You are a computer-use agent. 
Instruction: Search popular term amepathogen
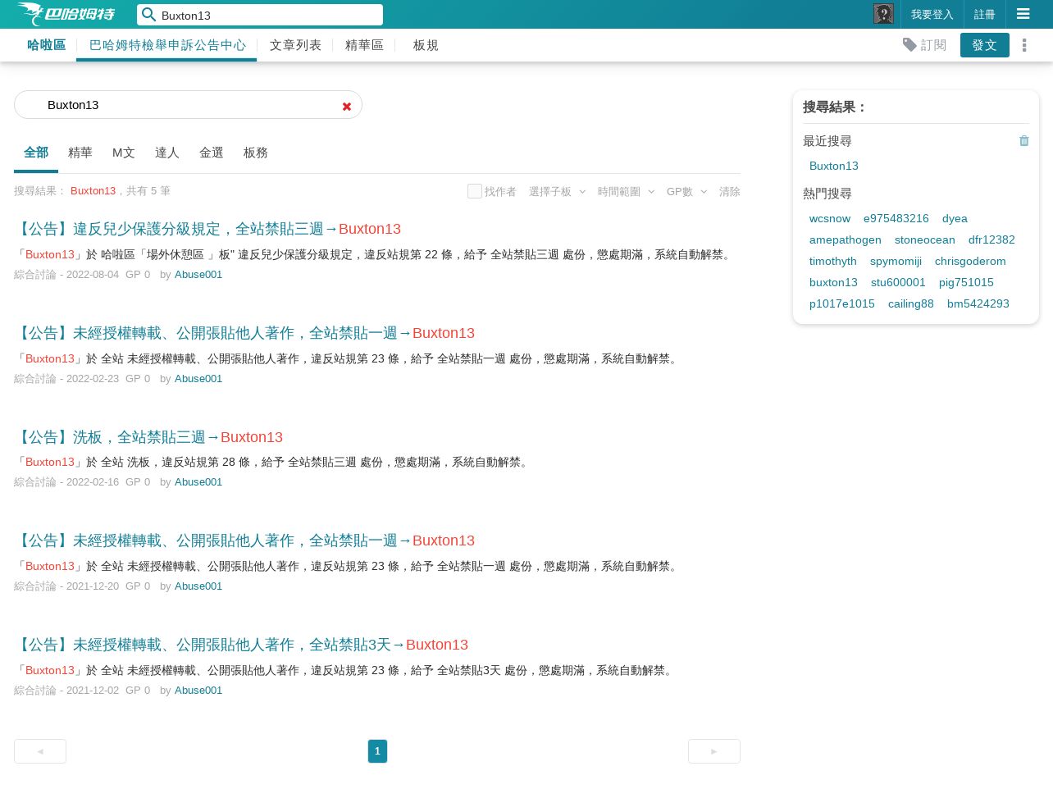pyautogui.click(x=846, y=239)
